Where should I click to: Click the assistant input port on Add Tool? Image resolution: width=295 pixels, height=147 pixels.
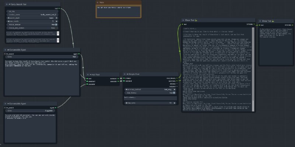[87, 81]
